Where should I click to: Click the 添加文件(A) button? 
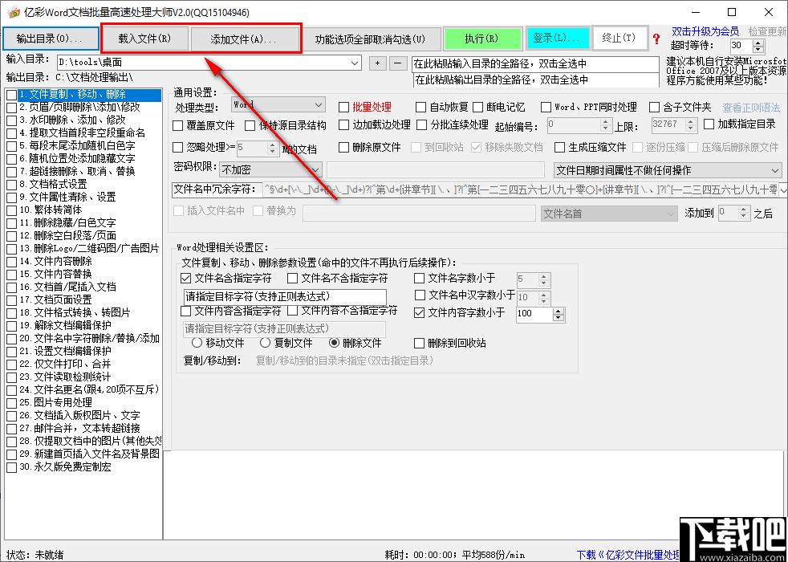click(243, 39)
